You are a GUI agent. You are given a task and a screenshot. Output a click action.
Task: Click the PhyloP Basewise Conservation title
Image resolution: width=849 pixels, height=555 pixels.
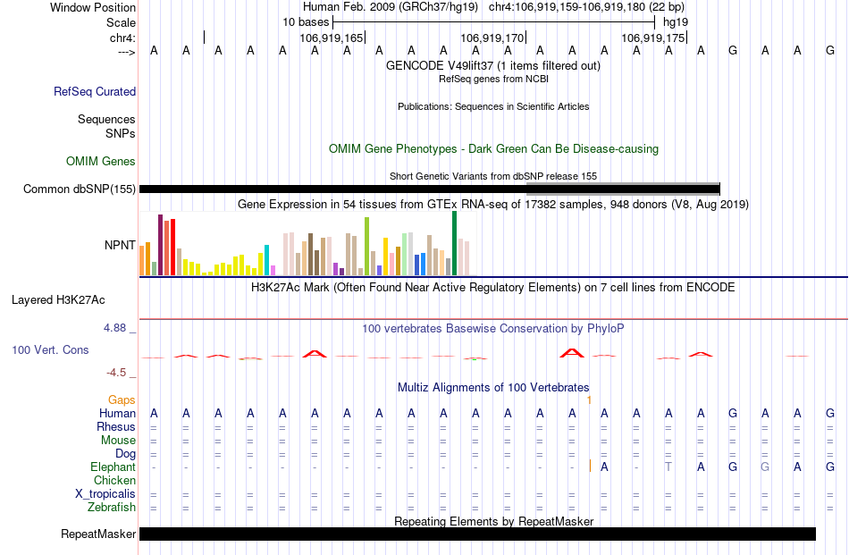click(x=493, y=328)
